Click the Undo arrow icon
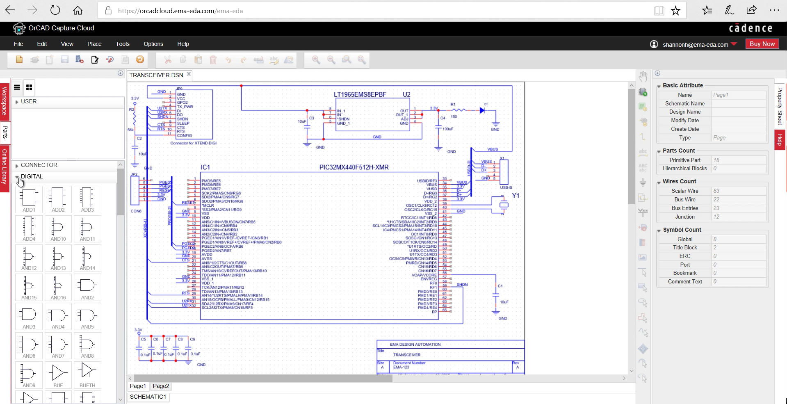Image resolution: width=787 pixels, height=404 pixels. tap(228, 60)
